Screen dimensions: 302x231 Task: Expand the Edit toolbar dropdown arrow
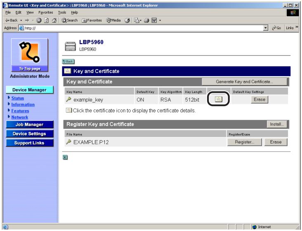[160, 20]
